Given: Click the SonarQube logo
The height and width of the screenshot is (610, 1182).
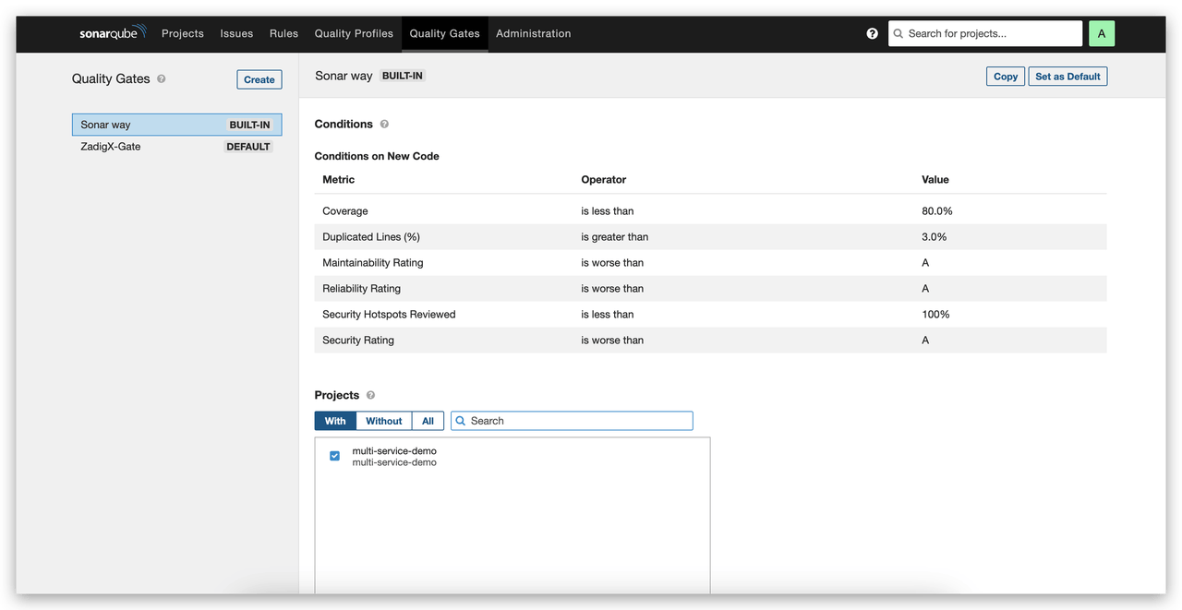Looking at the screenshot, I should pos(112,33).
